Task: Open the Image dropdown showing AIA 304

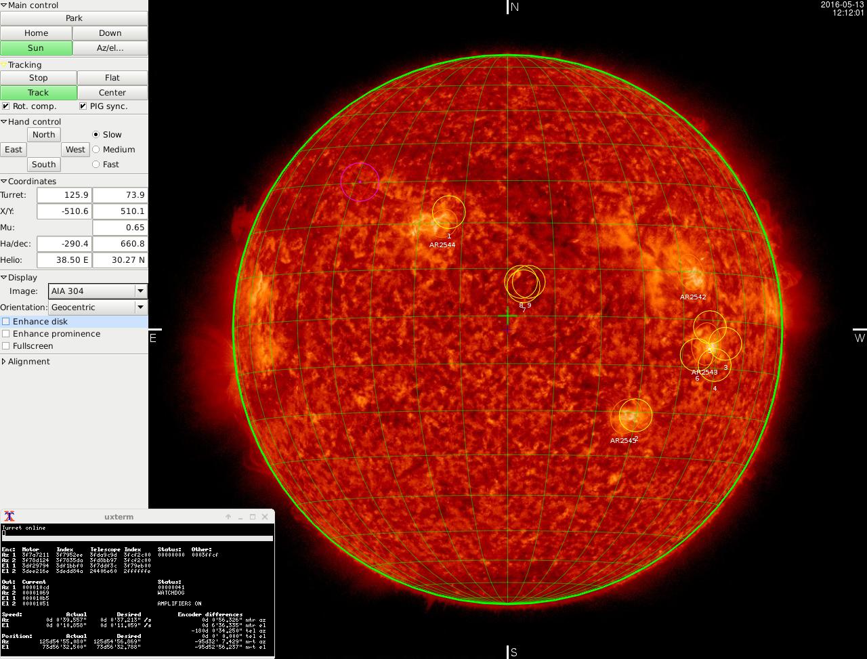Action: pos(98,291)
